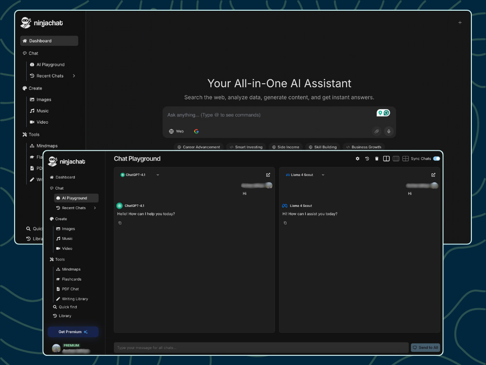Open Video in the back window sidebar
This screenshot has height=365, width=486.
click(39, 122)
